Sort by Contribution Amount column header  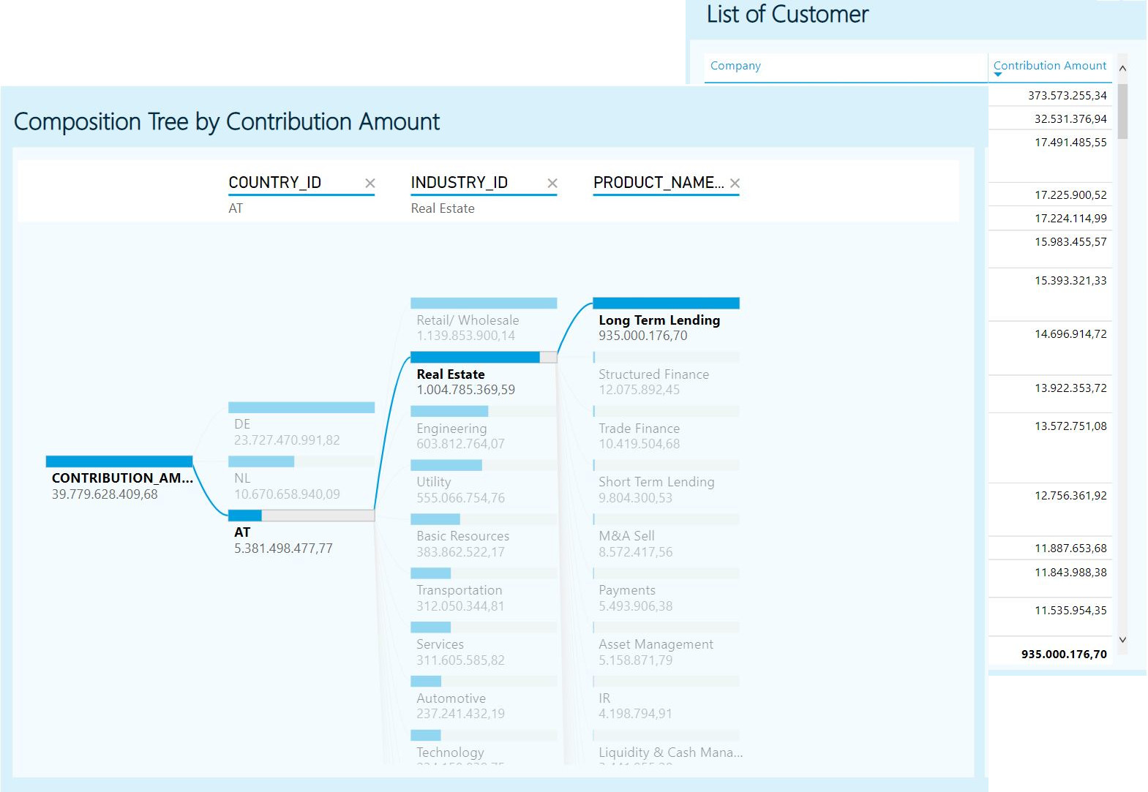pos(1049,65)
